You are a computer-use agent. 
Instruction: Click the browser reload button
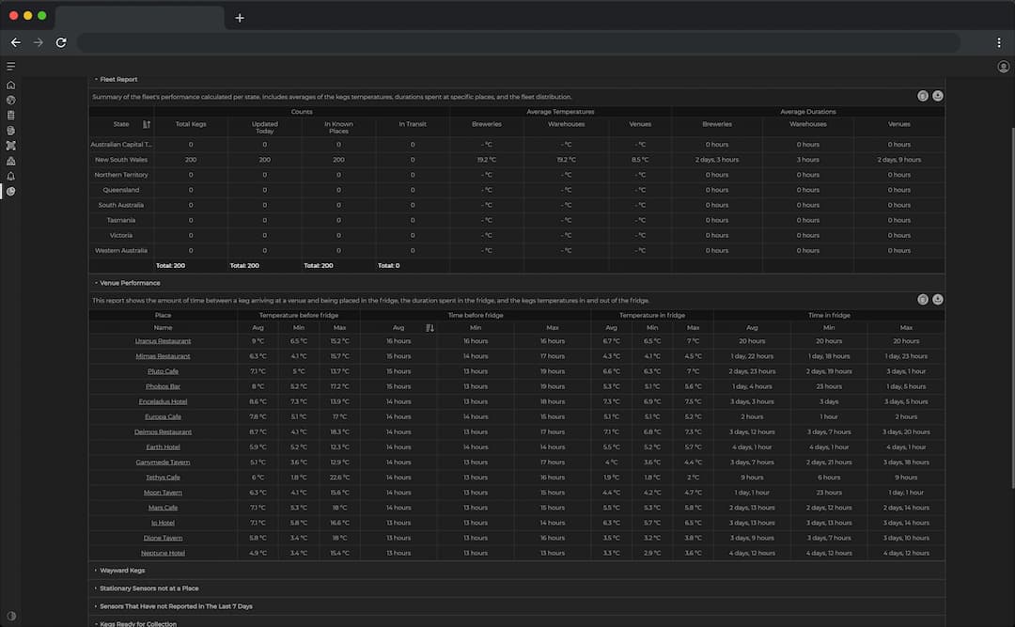[61, 42]
